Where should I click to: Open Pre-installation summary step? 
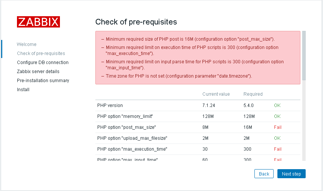point(43,81)
